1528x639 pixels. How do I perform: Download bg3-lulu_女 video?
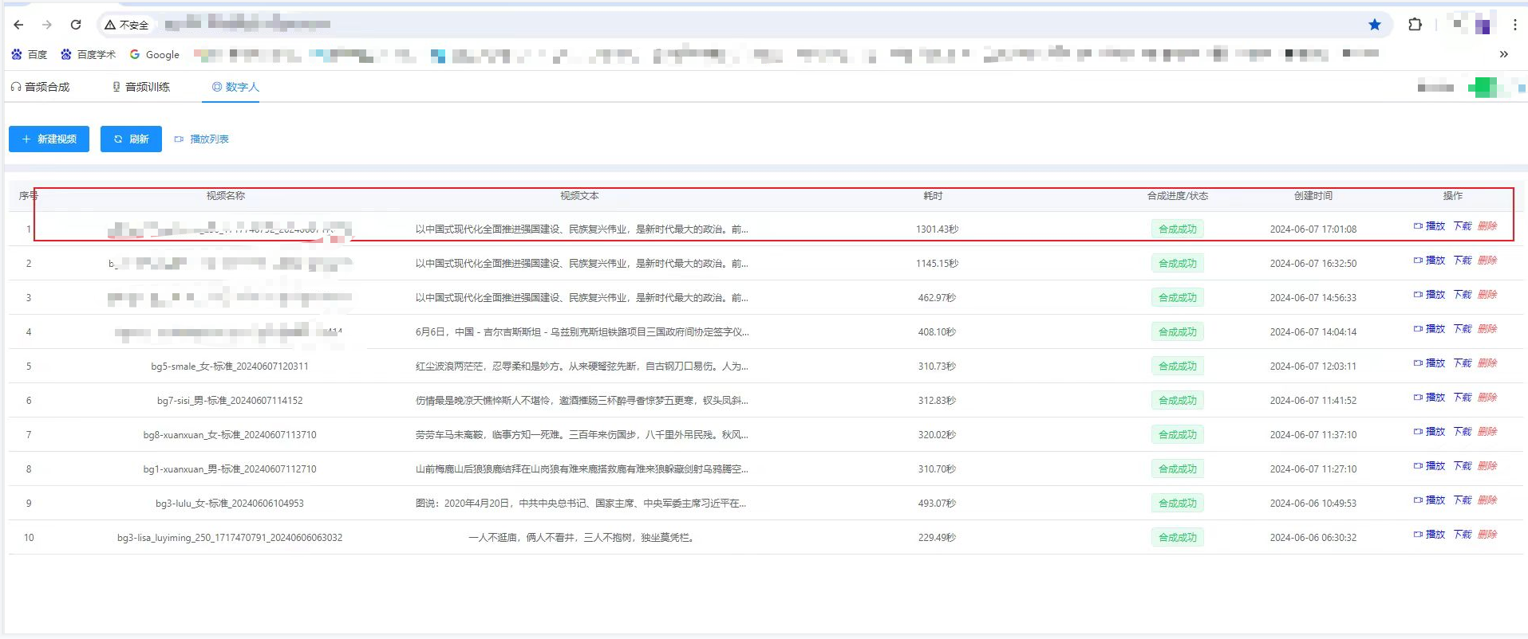coord(1462,500)
